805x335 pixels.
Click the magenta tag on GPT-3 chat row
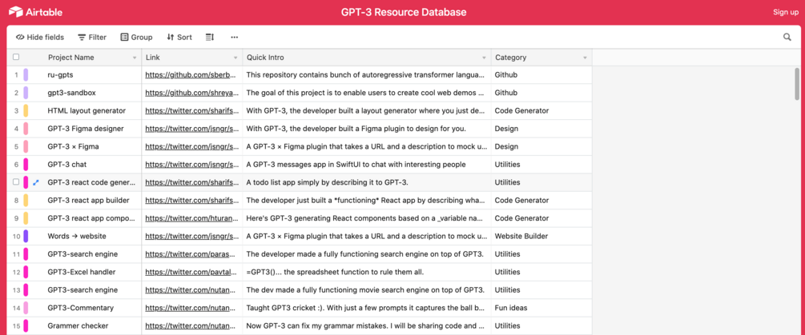tap(26, 165)
